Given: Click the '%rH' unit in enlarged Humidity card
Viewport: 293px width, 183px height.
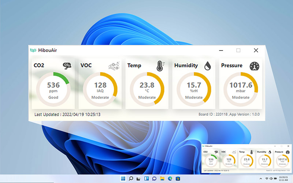Looking at the screenshot, I should click(x=194, y=91).
